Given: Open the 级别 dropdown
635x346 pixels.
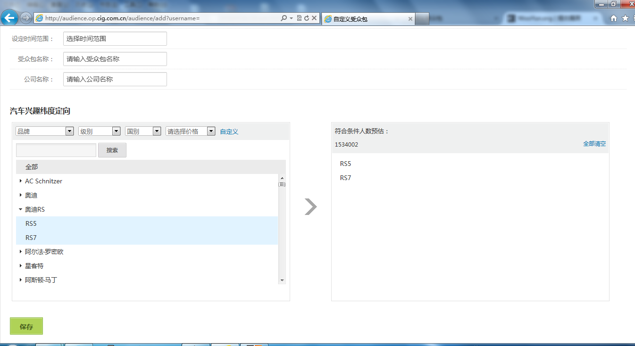Looking at the screenshot, I should (99, 131).
